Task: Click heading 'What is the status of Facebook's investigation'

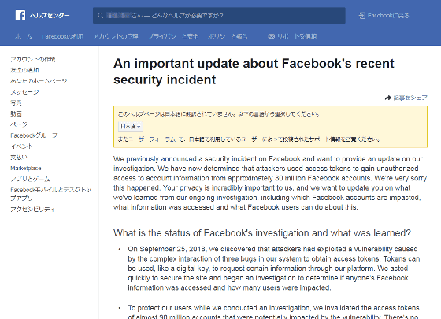Action: coord(261,233)
